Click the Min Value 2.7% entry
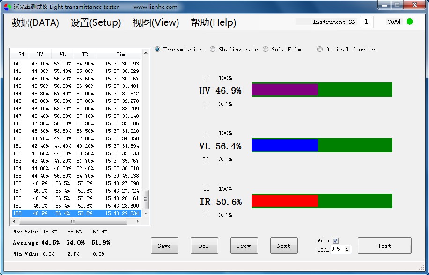The image size is (429, 275). point(74,254)
